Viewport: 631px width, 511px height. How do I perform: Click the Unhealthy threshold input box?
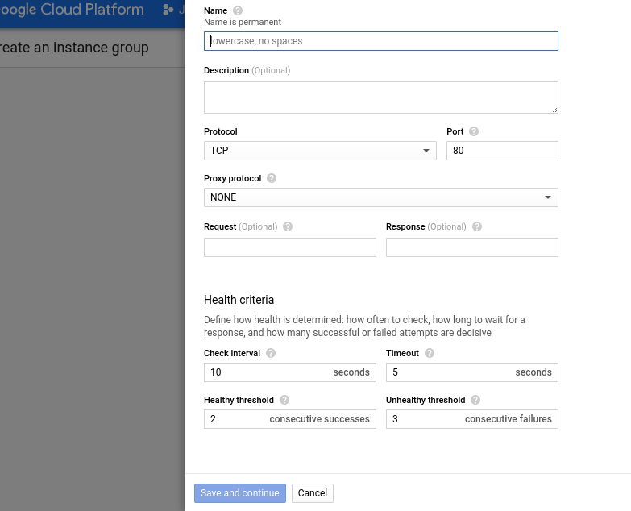[x=471, y=419]
